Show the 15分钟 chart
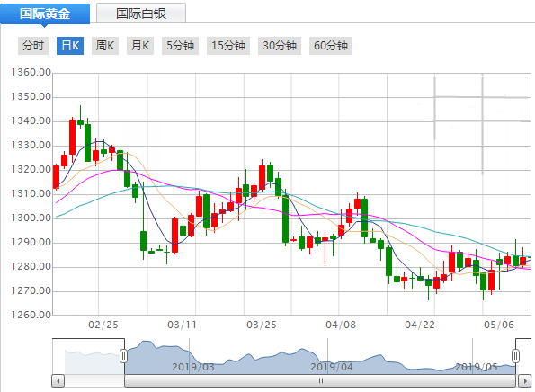This screenshot has width=535, height=392. pyautogui.click(x=228, y=45)
